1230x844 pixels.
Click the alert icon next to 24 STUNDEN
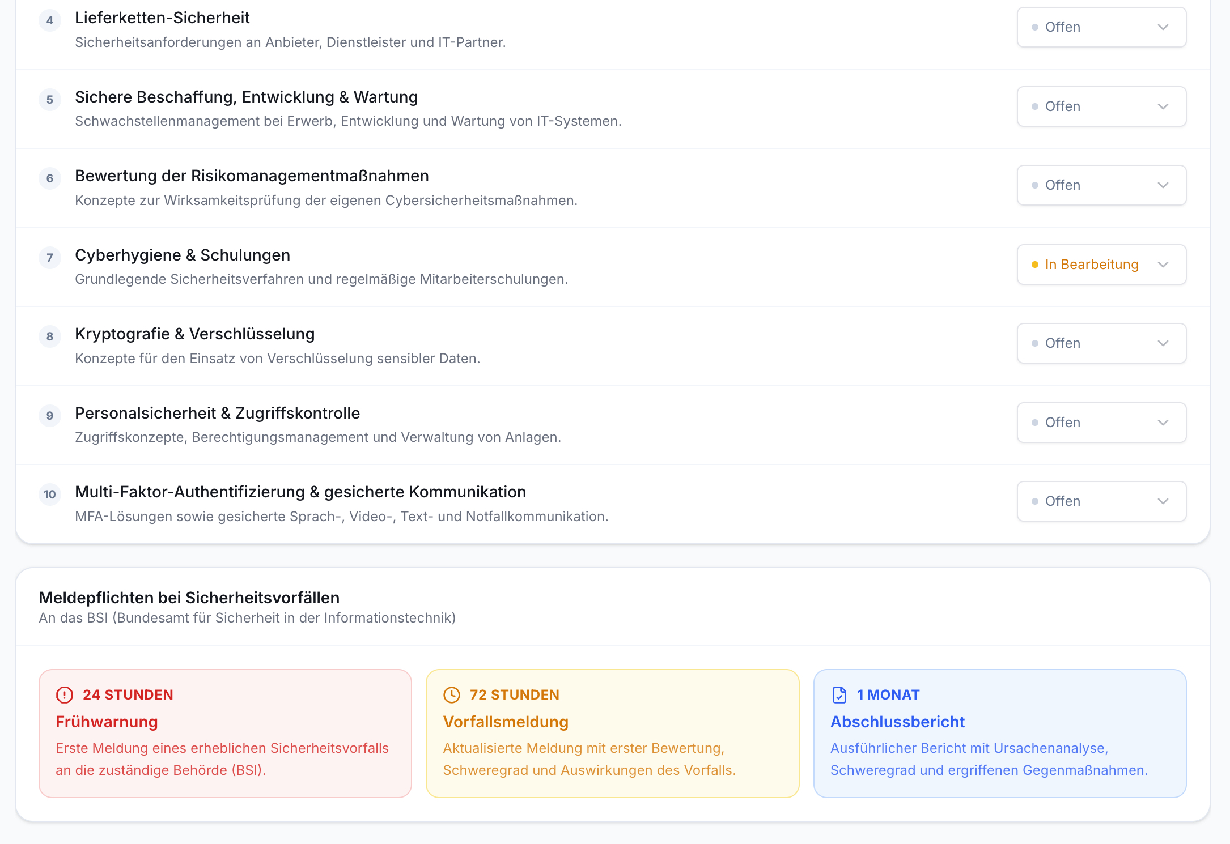[65, 695]
